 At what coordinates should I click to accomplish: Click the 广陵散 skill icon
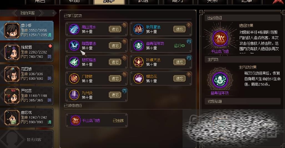tap(74, 78)
